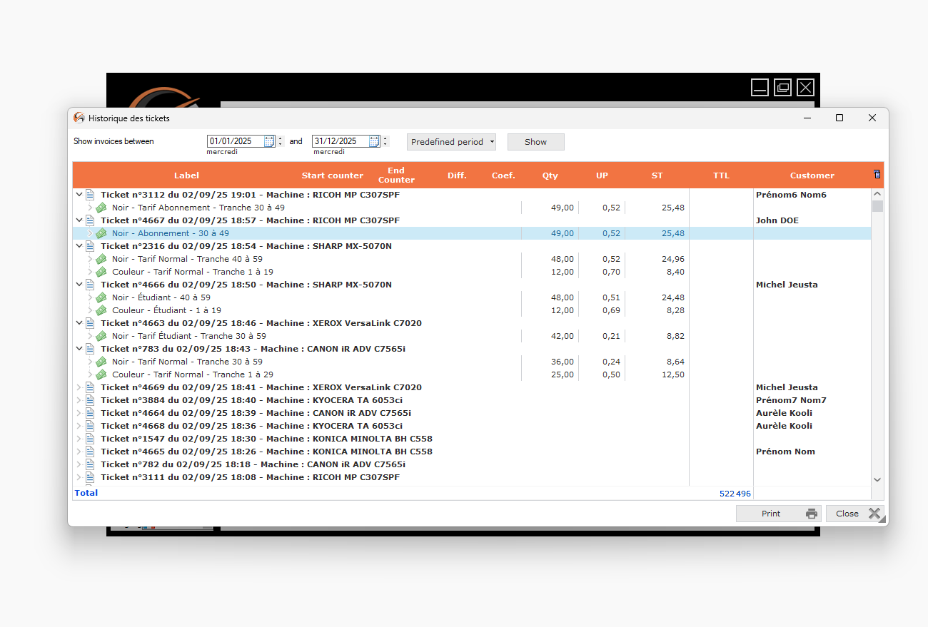The width and height of the screenshot is (928, 627).
Task: Expand Ticket n°3884 row
Action: [79, 400]
